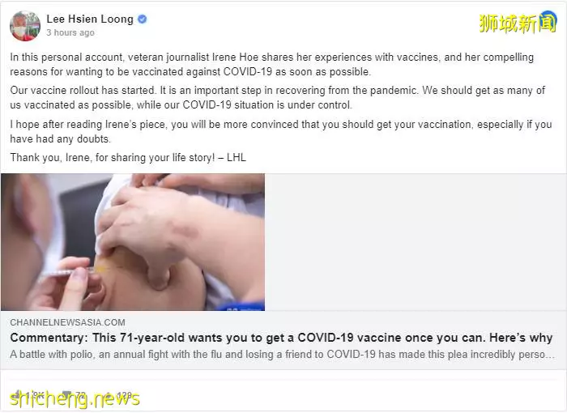Click the grey blank area beside preview image
This screenshot has height=413, width=567.
[x=416, y=242]
